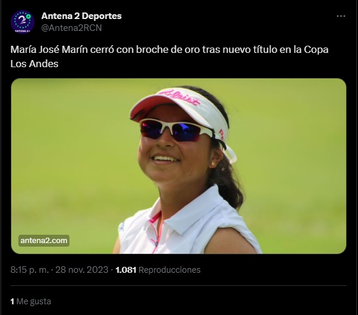This screenshot has width=358, height=315.
Task: Select the tweet headline about María José Marín
Action: pyautogui.click(x=169, y=56)
